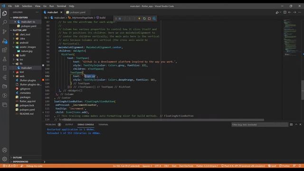Switch to the Terminal panel tab

(x=103, y=124)
